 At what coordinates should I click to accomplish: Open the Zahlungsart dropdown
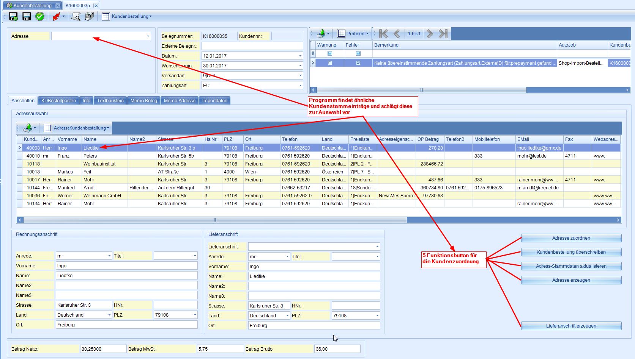300,85
